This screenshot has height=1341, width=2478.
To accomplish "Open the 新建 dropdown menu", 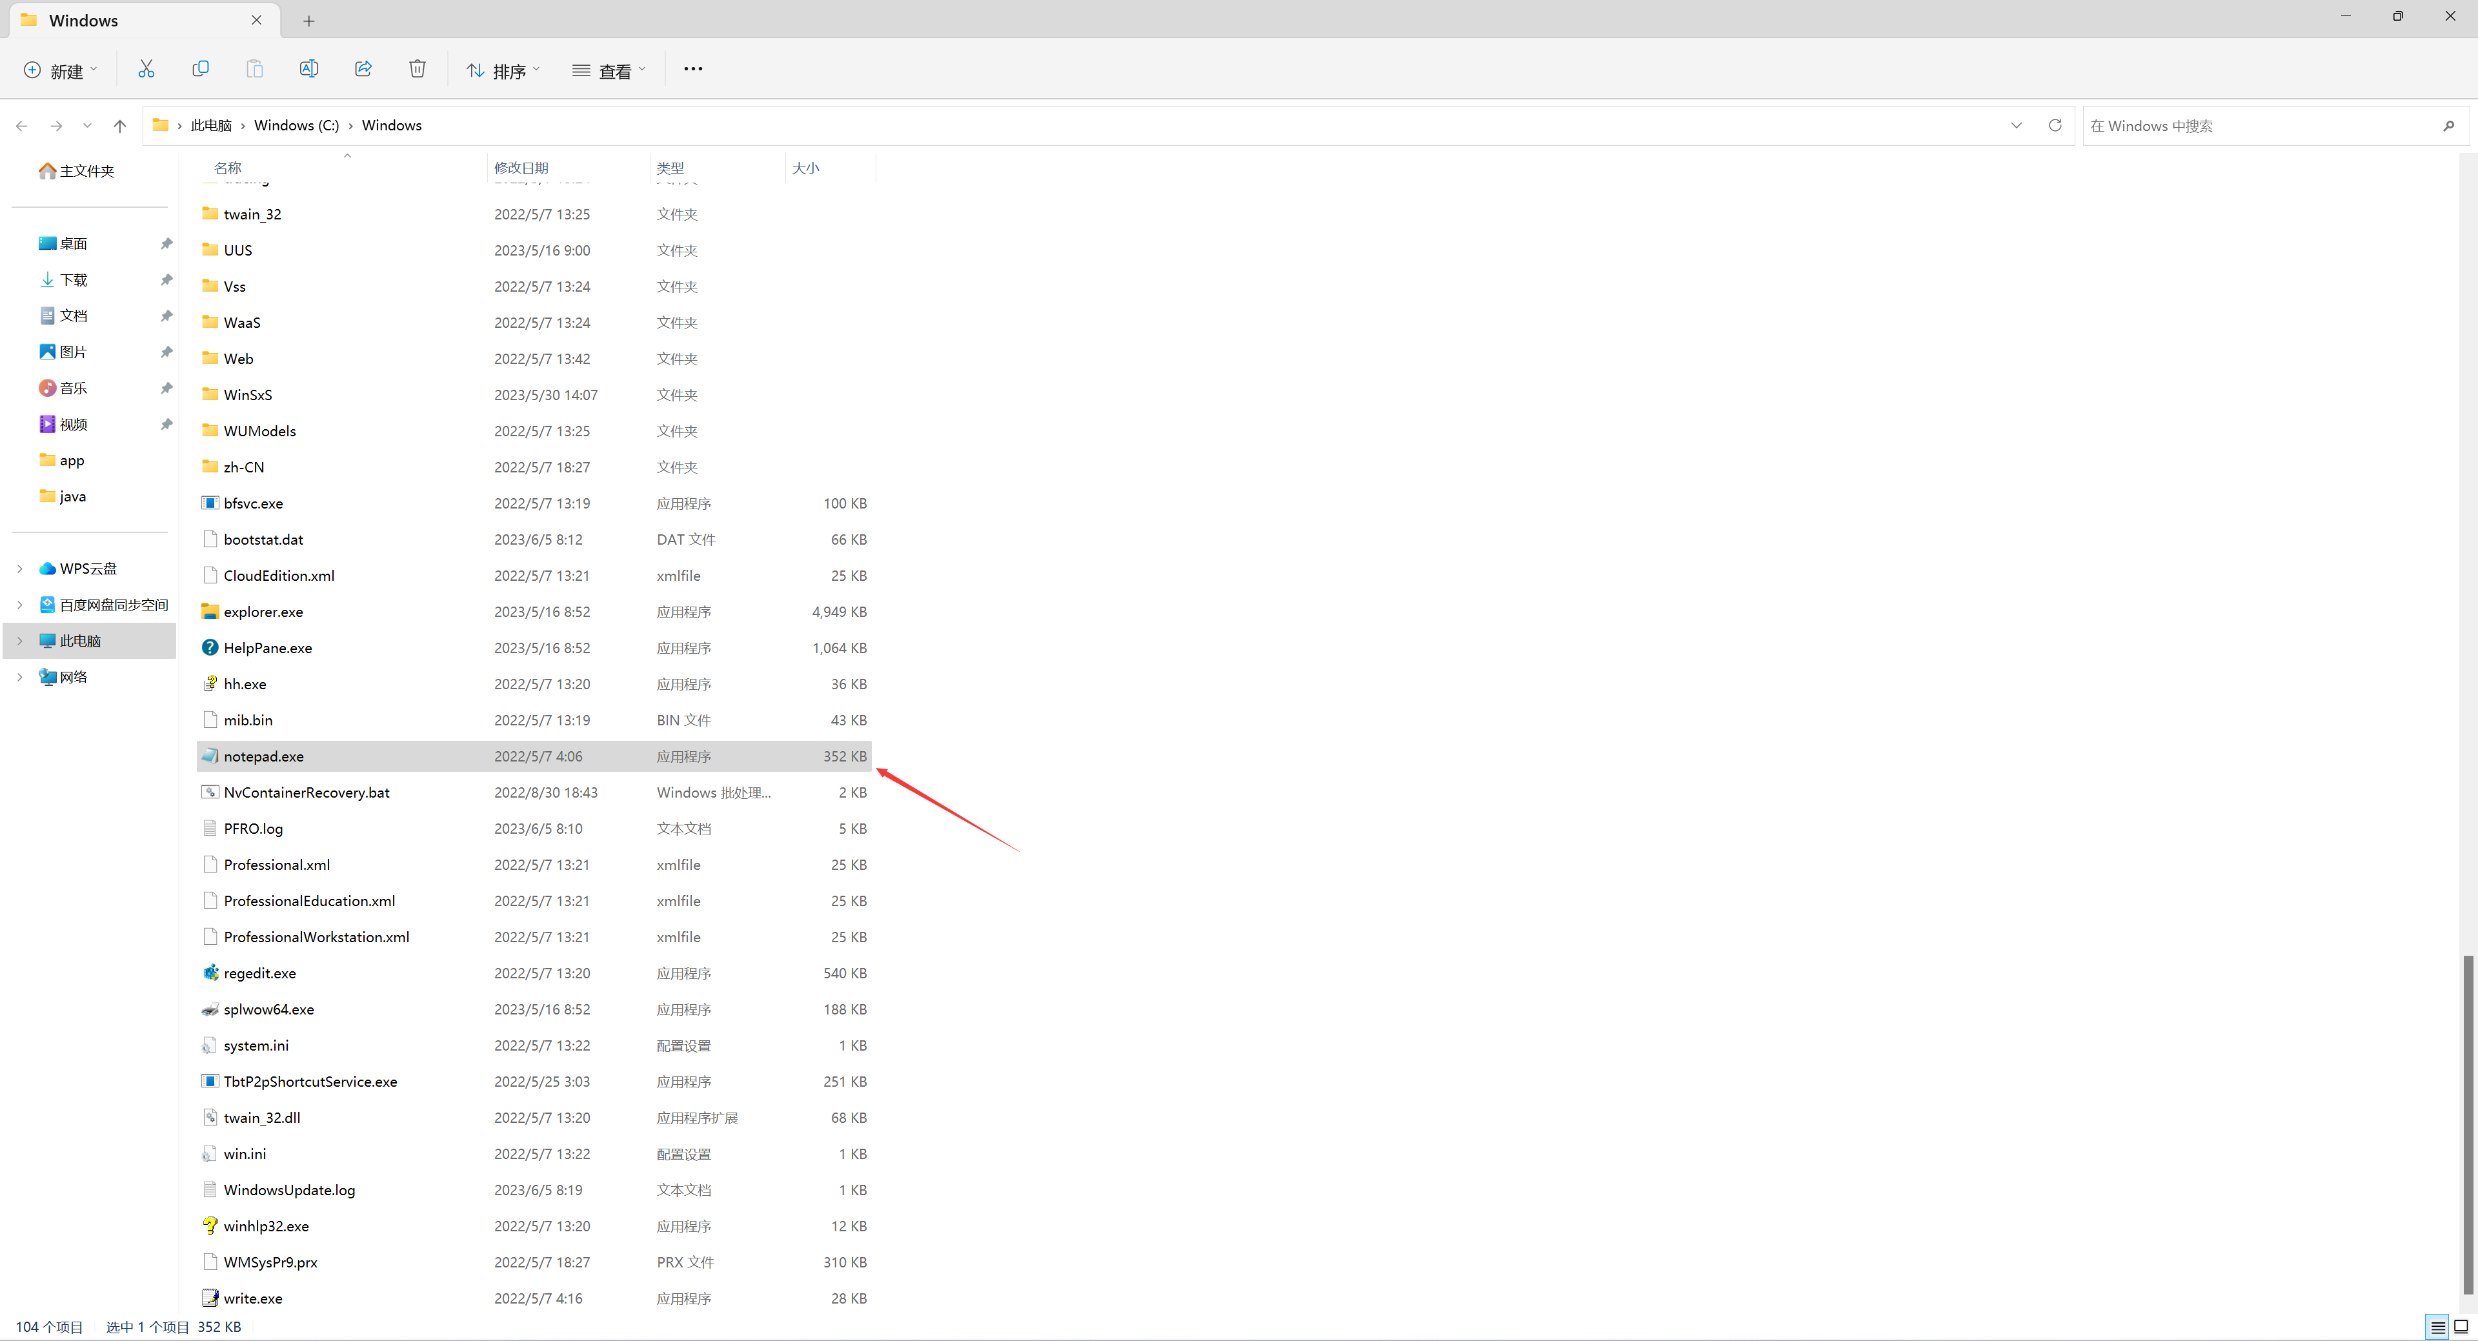I will 61,70.
